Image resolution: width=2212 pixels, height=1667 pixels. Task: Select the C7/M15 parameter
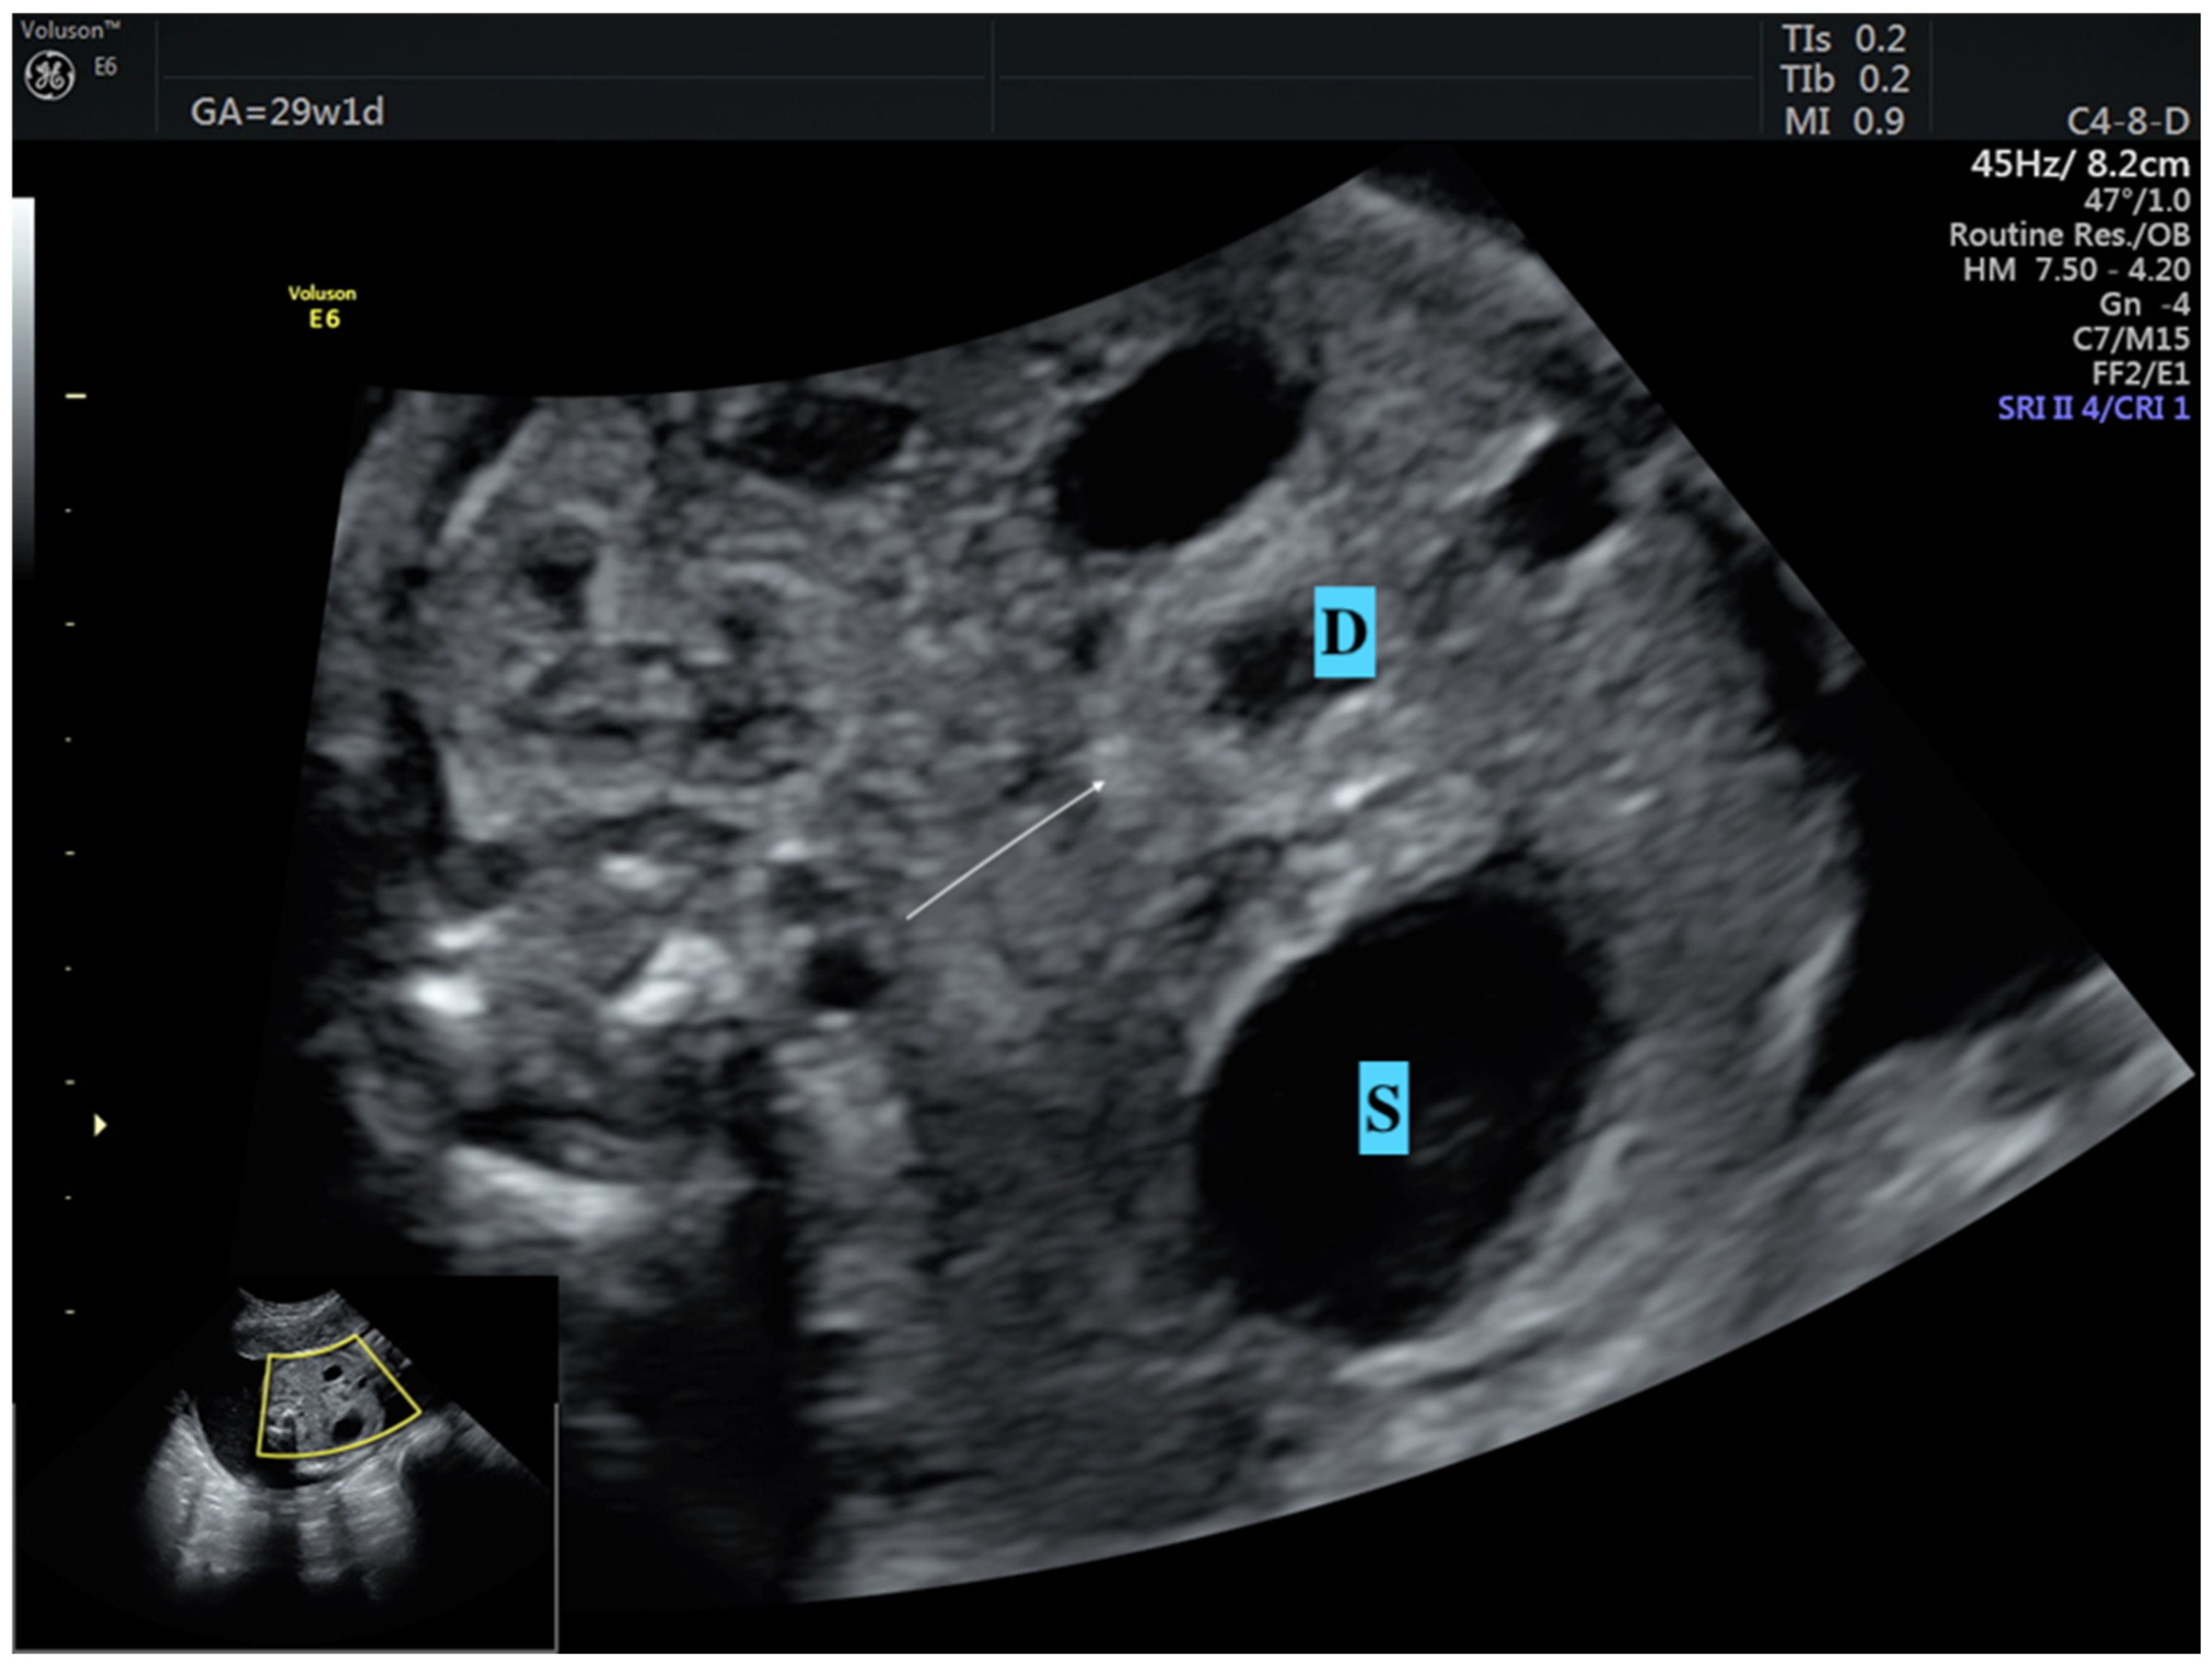tap(2129, 339)
